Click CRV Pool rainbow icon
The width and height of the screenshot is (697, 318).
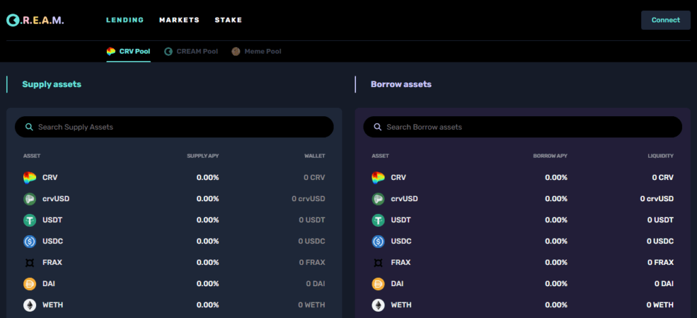click(x=111, y=52)
